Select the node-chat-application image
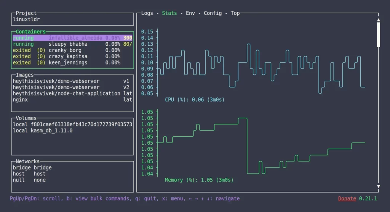Screen dimensions: 390x212 (x=72, y=94)
